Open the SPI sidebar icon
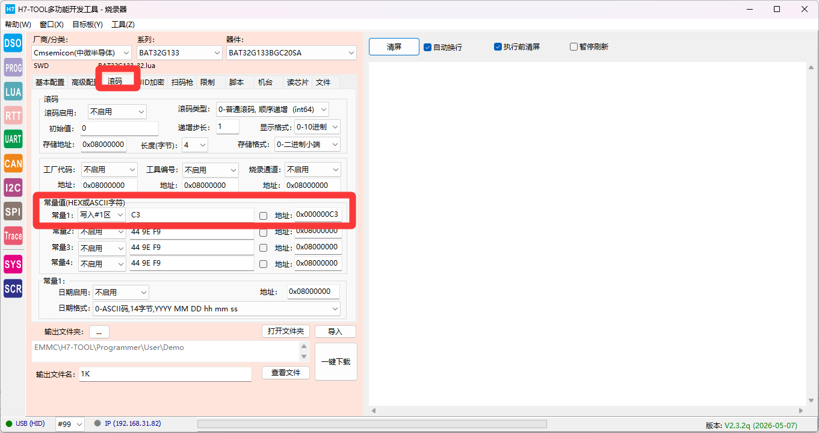Image resolution: width=819 pixels, height=433 pixels. tap(13, 212)
